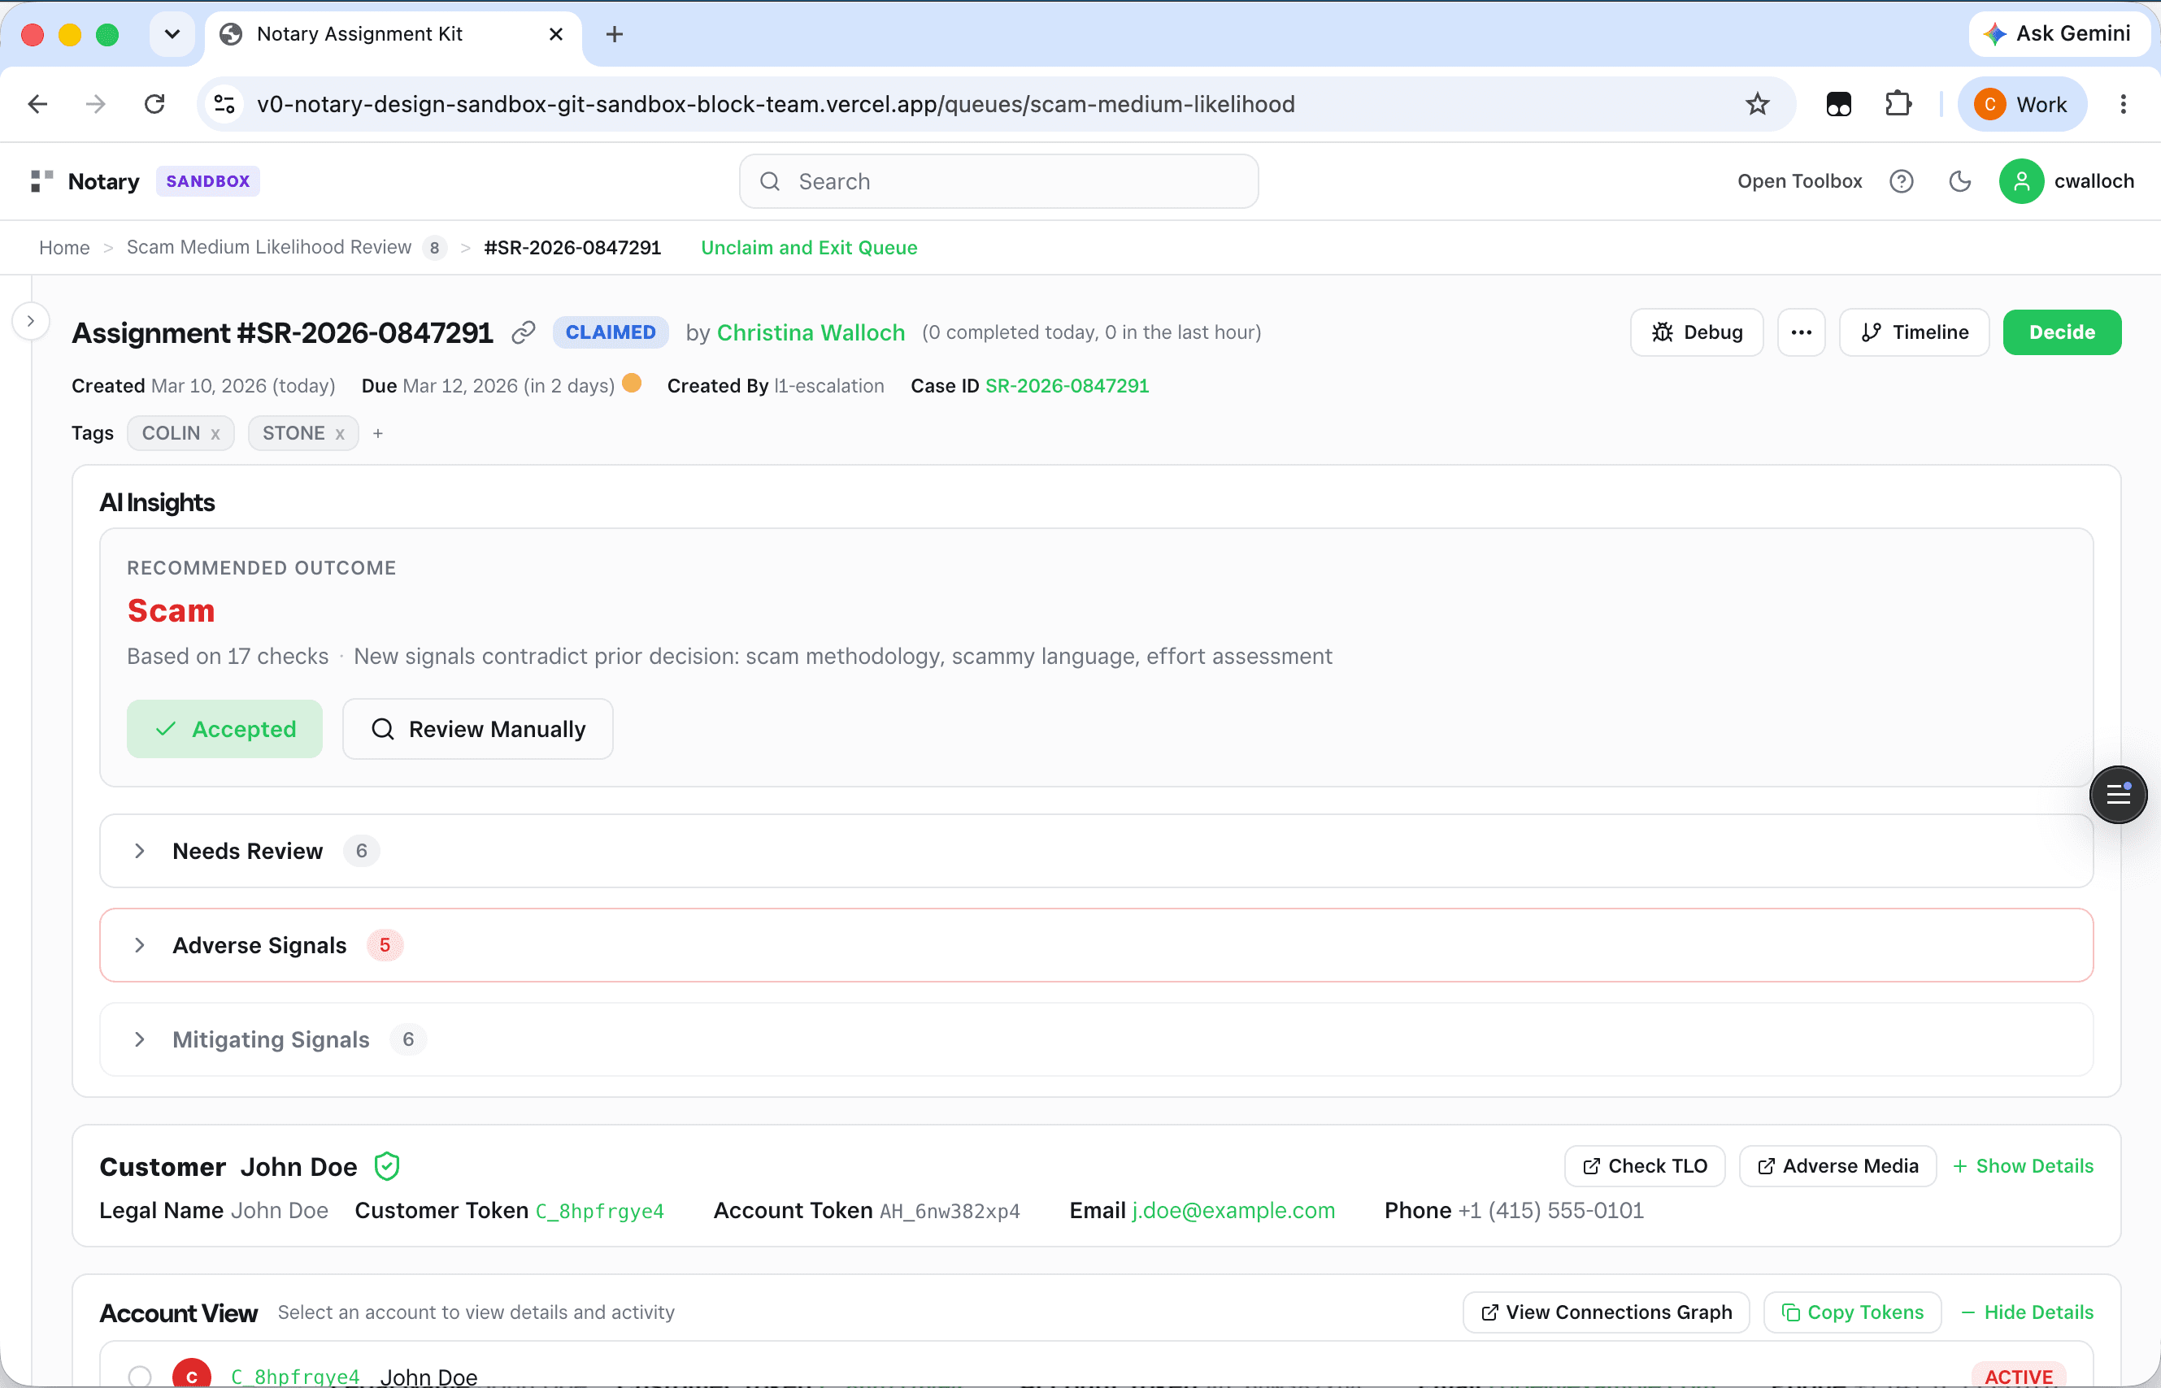This screenshot has height=1388, width=2161.
Task: Click the orange due date status dot
Action: [632, 383]
